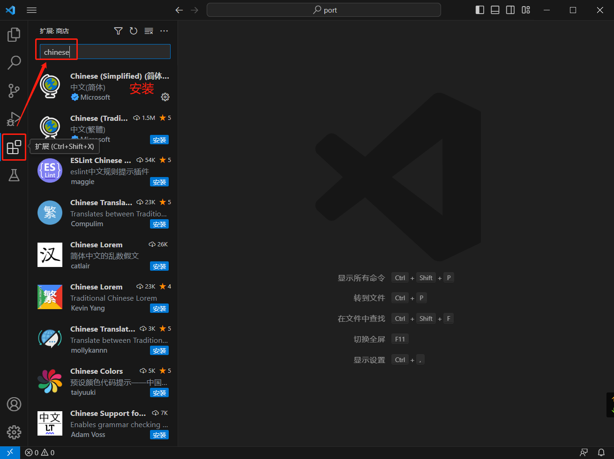Install the Chinese Colors extension
The width and height of the screenshot is (614, 459).
click(159, 393)
